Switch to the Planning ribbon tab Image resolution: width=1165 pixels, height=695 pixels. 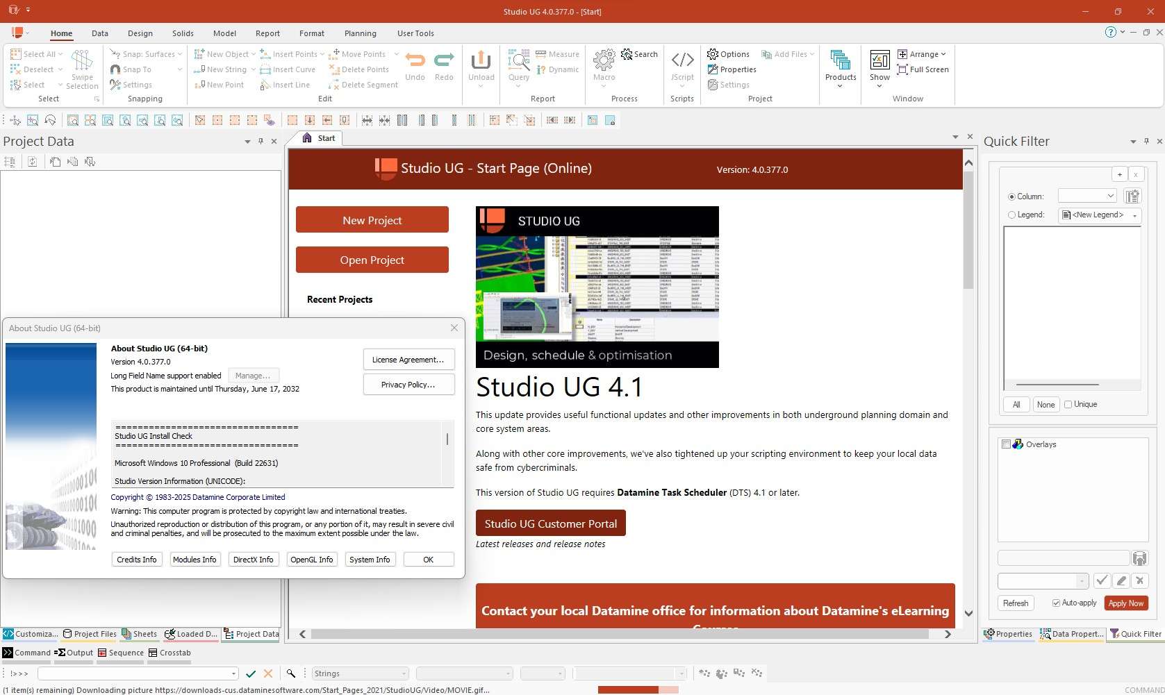pos(360,33)
